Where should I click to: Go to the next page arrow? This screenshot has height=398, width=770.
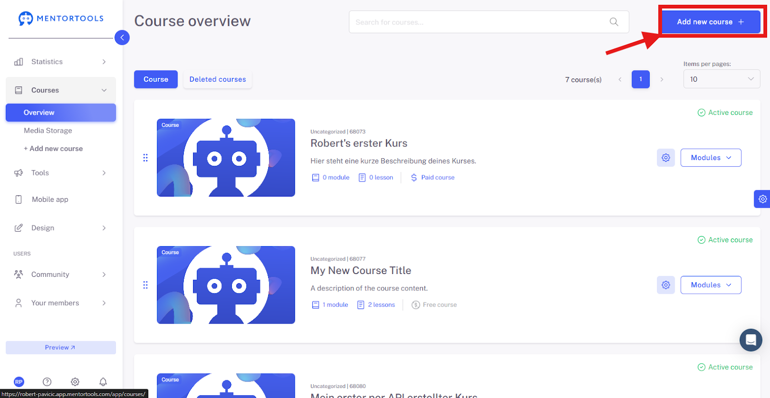[662, 80]
